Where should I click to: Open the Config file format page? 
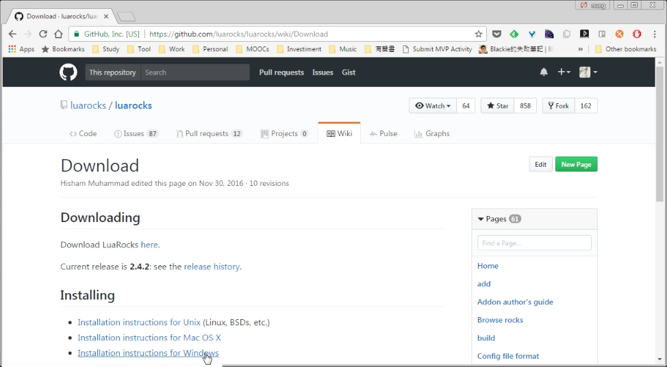(508, 356)
